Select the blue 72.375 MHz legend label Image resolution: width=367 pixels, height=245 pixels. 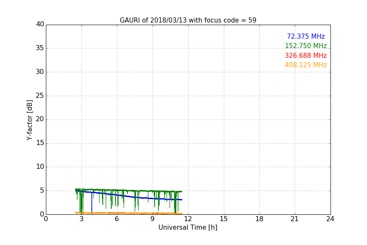point(306,36)
